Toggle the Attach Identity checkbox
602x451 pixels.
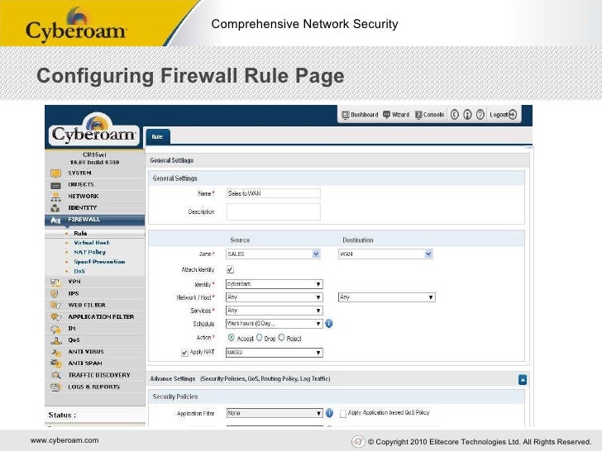click(230, 269)
